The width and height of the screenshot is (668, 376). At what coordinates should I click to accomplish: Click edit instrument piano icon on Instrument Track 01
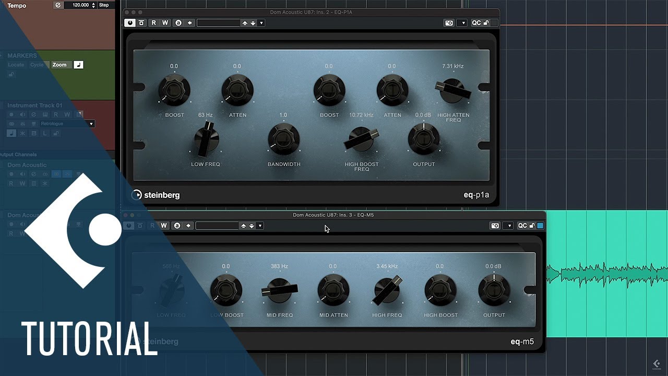click(x=45, y=114)
